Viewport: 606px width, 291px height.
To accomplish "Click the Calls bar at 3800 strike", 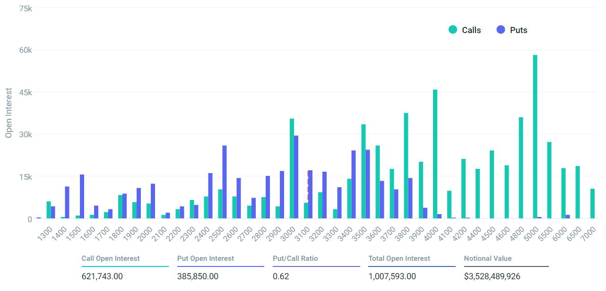I will coord(406,166).
